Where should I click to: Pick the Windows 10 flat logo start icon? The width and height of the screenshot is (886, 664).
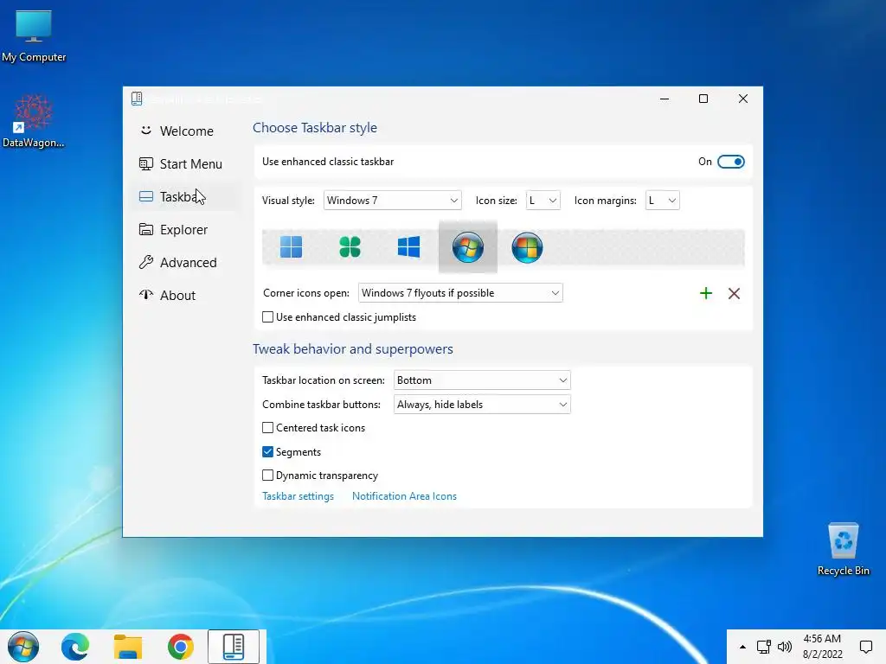408,246
